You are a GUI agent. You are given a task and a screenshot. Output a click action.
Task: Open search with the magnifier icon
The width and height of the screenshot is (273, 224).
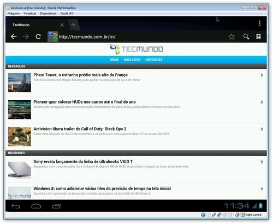(x=246, y=37)
